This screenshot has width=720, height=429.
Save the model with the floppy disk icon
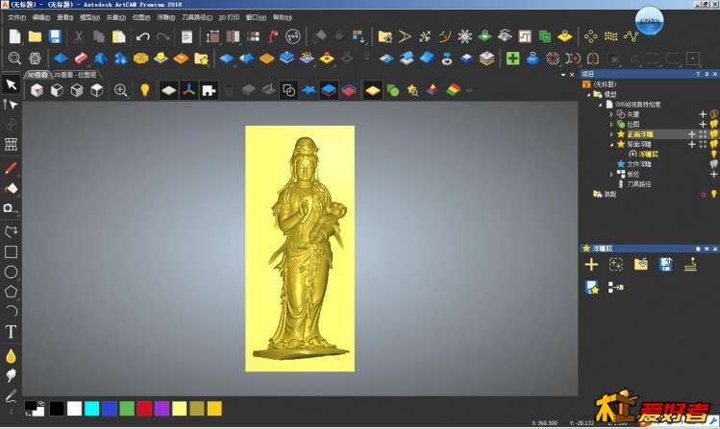pos(55,36)
